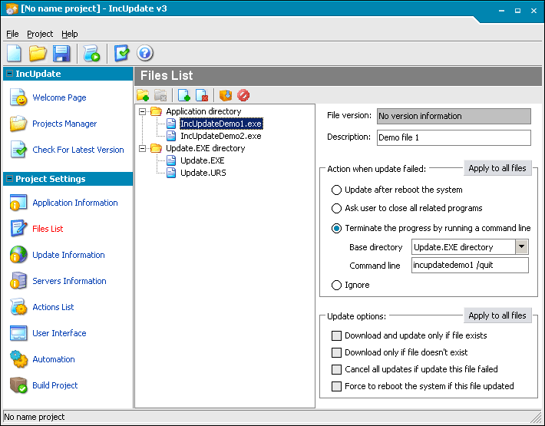This screenshot has height=426, width=545.
Task: Select the Update.EXE directory folder
Action: coord(206,148)
